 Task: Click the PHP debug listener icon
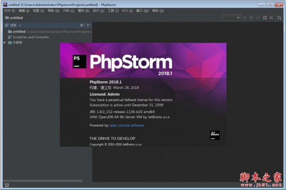265,18
